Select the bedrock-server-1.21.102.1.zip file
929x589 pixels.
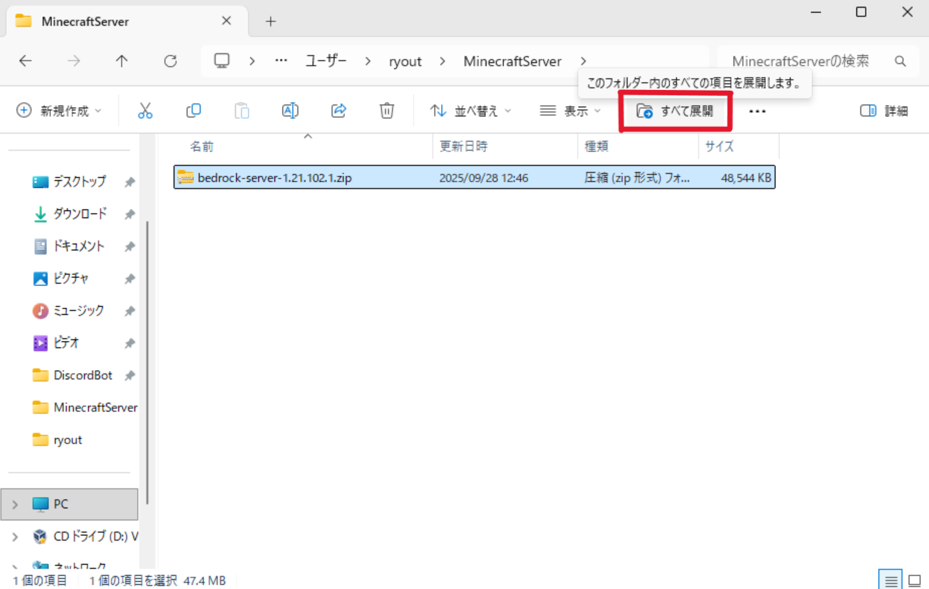275,178
